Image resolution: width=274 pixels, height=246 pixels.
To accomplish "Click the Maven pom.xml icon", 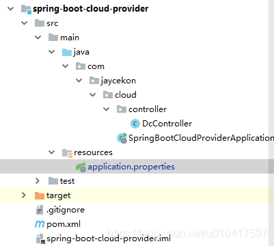I will (40, 224).
